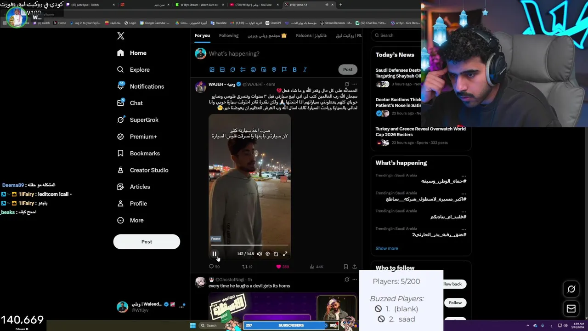Open a new browser tab
This screenshot has width=588, height=331.
(340, 5)
